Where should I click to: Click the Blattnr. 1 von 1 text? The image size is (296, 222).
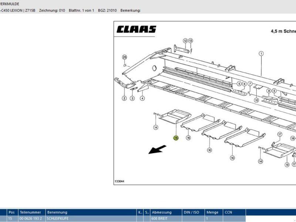tap(81, 10)
